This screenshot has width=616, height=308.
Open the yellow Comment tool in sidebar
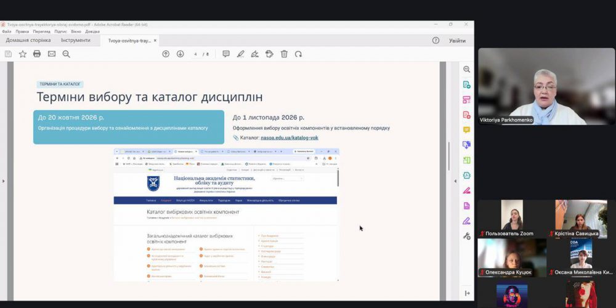[x=466, y=129]
